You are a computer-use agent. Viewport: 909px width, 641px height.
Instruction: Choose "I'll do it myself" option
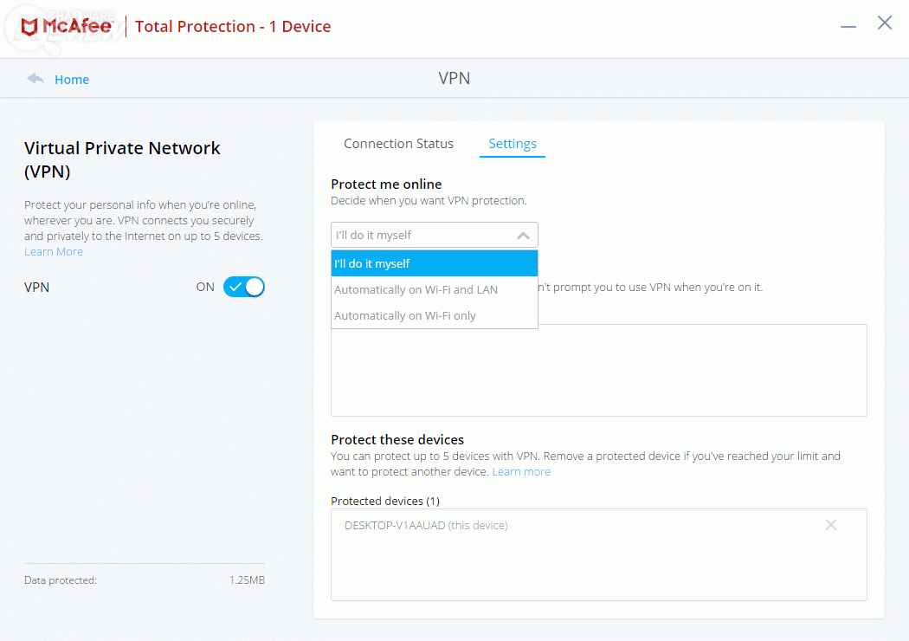coord(434,263)
